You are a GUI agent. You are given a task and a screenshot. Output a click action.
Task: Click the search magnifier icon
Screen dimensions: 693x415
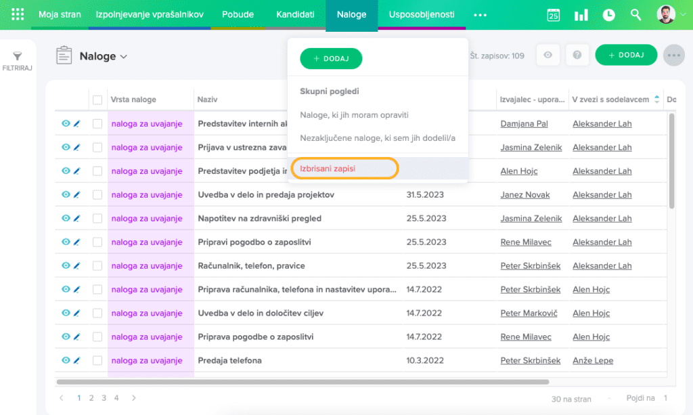point(635,15)
